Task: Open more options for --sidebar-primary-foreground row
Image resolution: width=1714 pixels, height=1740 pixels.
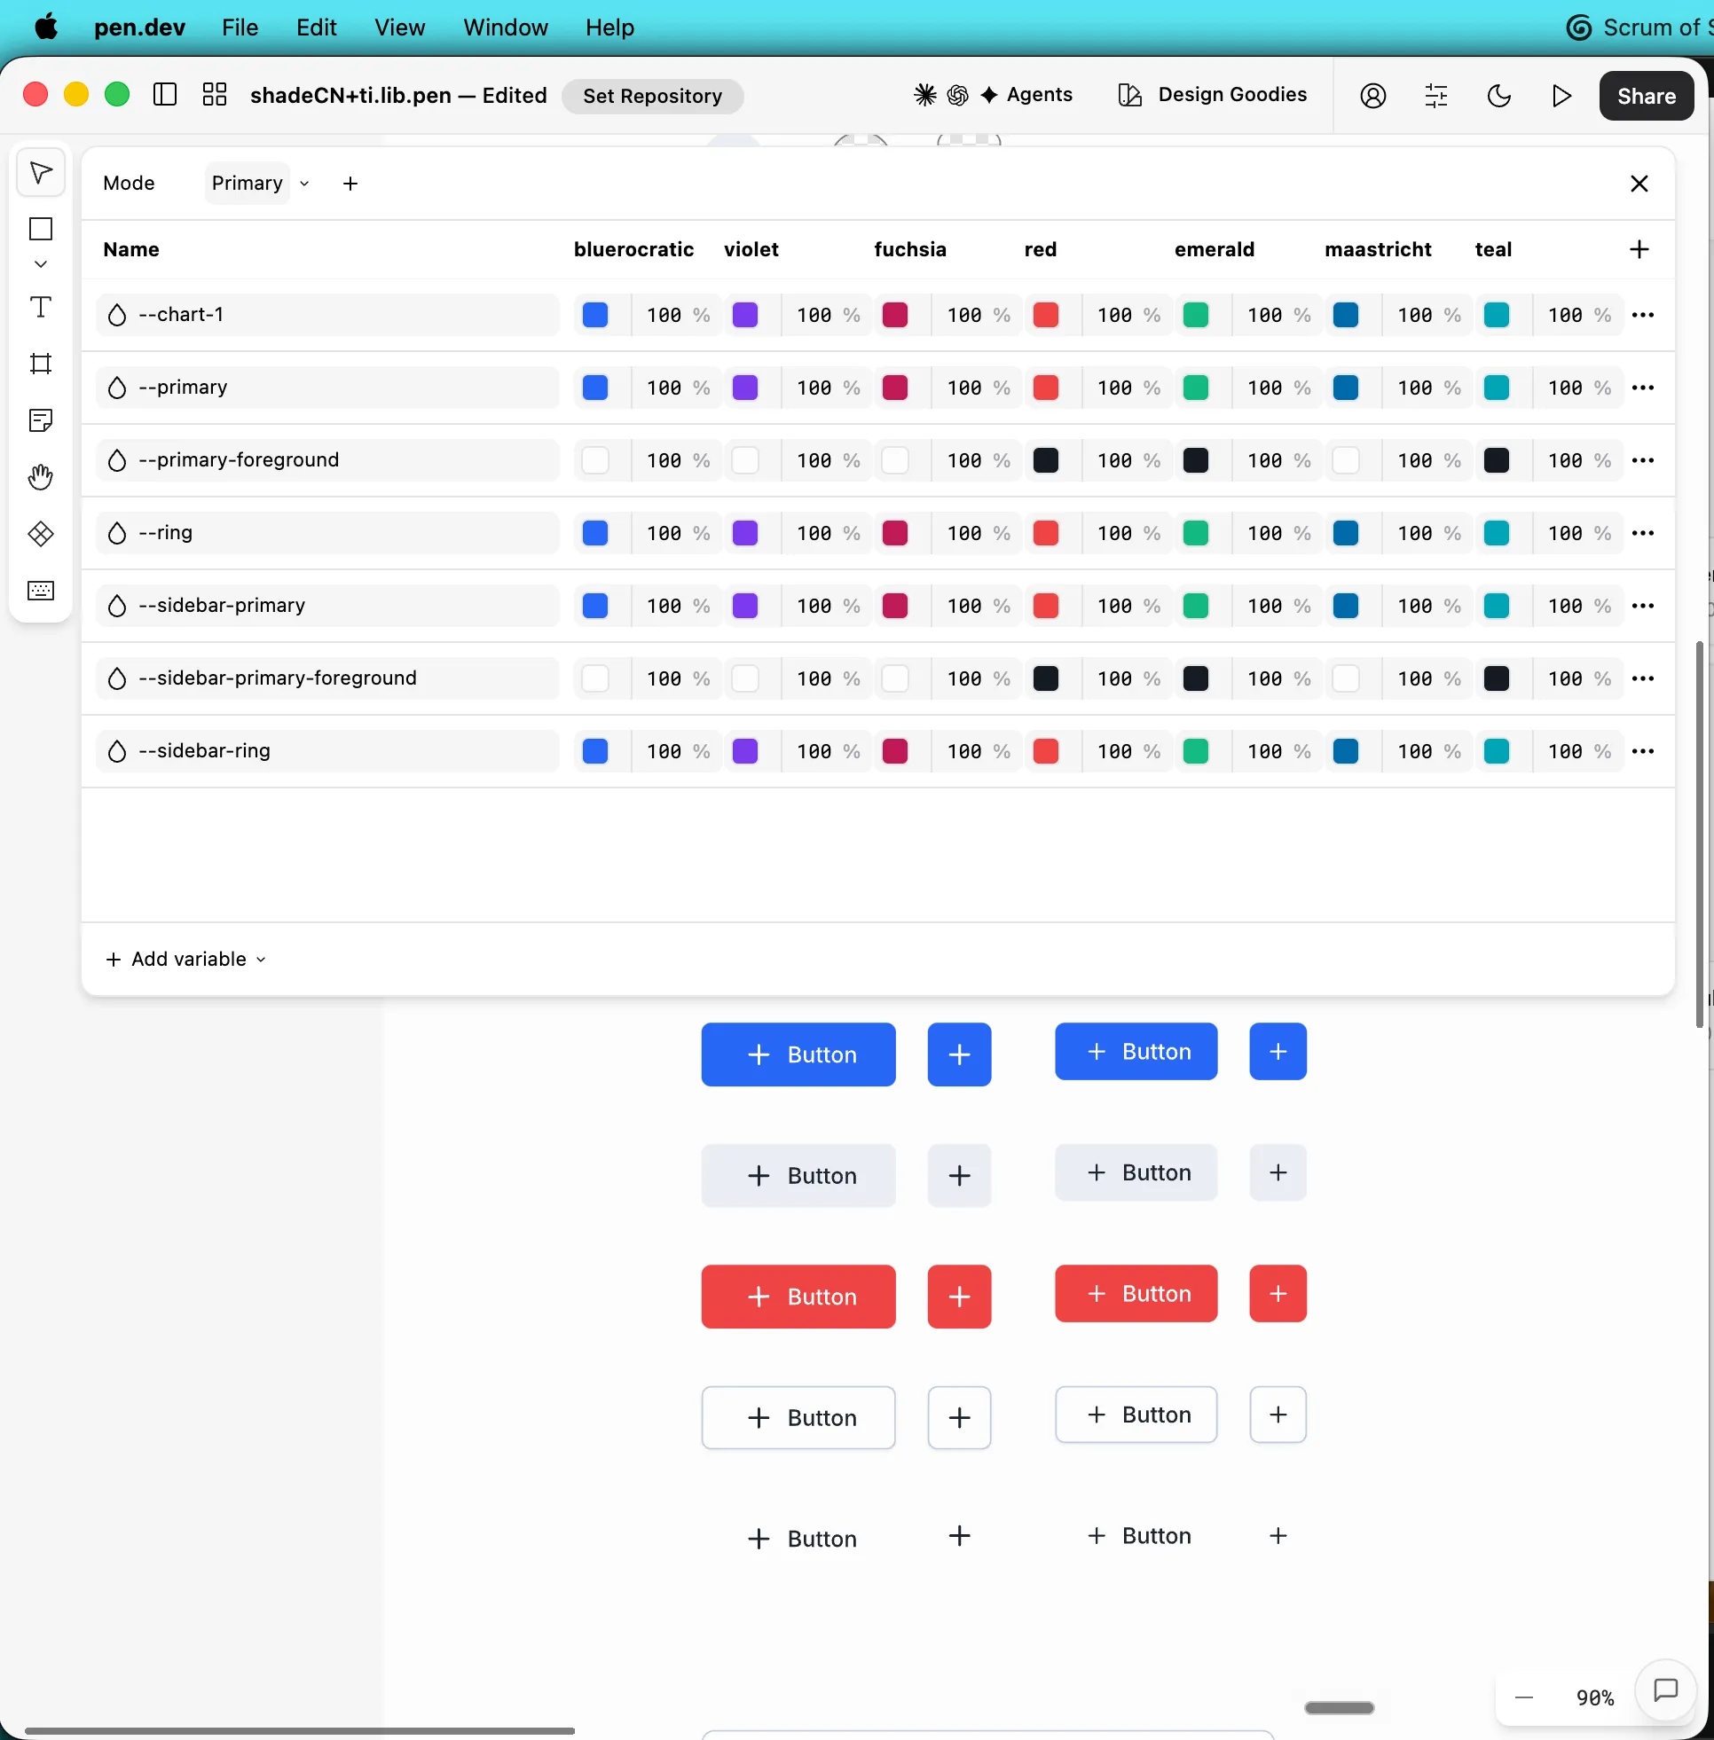Action: tap(1643, 678)
